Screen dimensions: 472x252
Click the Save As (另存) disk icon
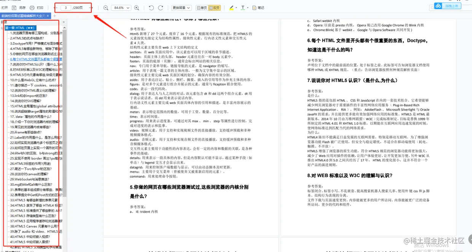pyautogui.click(x=14, y=8)
